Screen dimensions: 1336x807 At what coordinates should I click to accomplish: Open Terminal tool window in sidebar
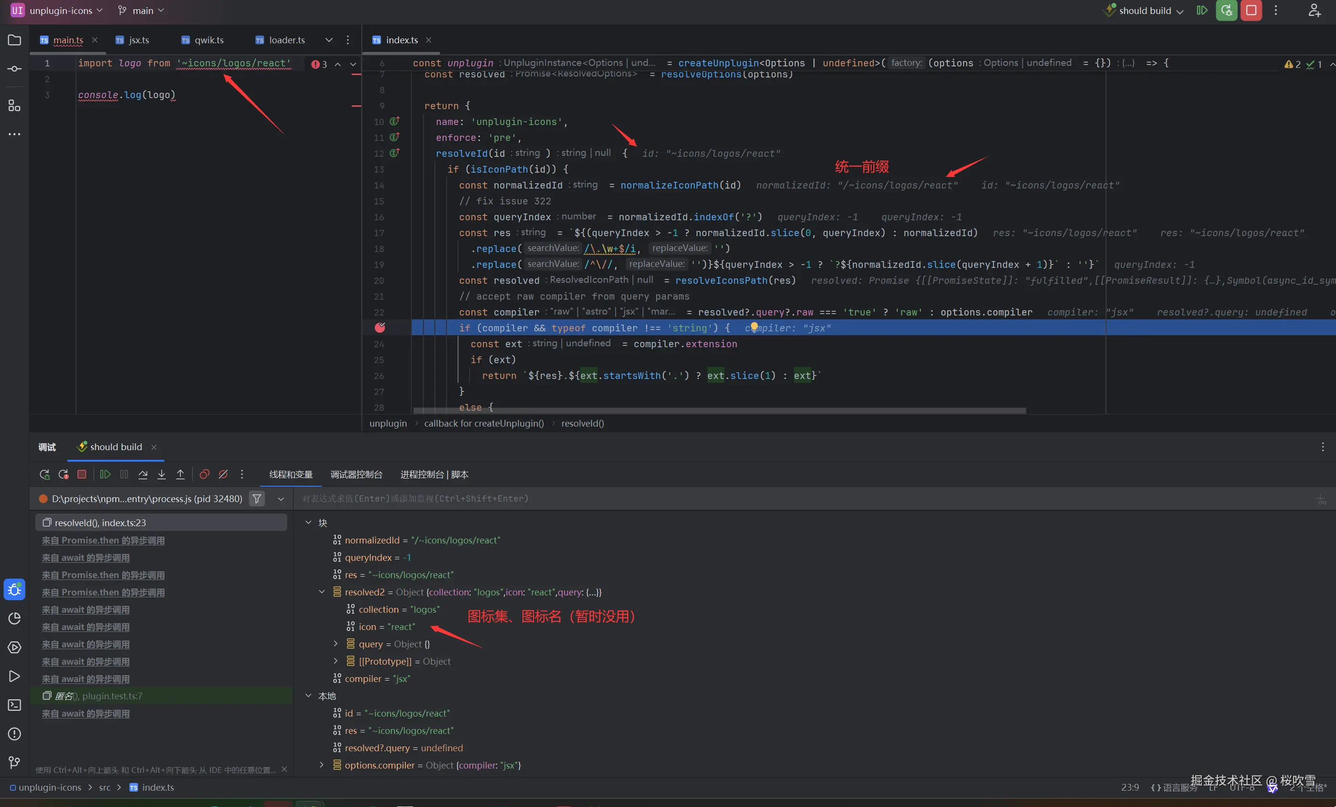click(x=14, y=705)
